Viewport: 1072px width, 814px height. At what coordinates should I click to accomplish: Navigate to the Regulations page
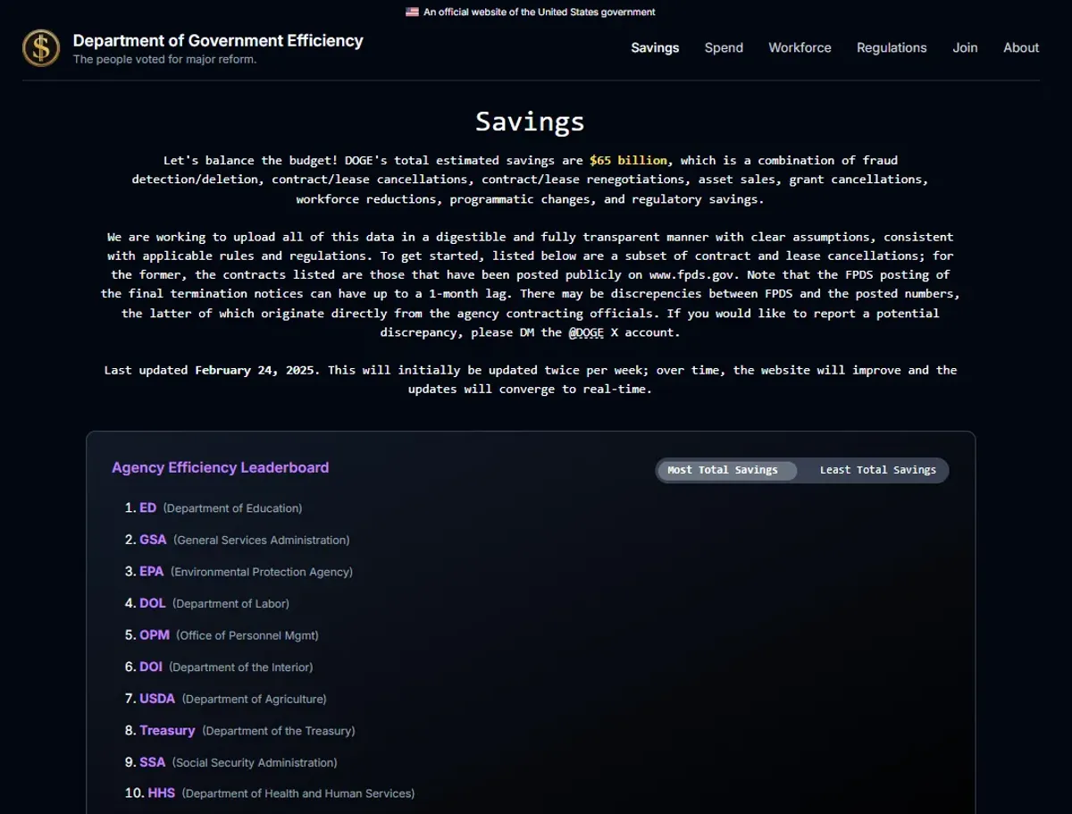[x=892, y=48]
